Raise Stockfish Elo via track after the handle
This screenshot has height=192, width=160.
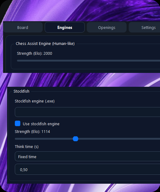click(x=119, y=139)
